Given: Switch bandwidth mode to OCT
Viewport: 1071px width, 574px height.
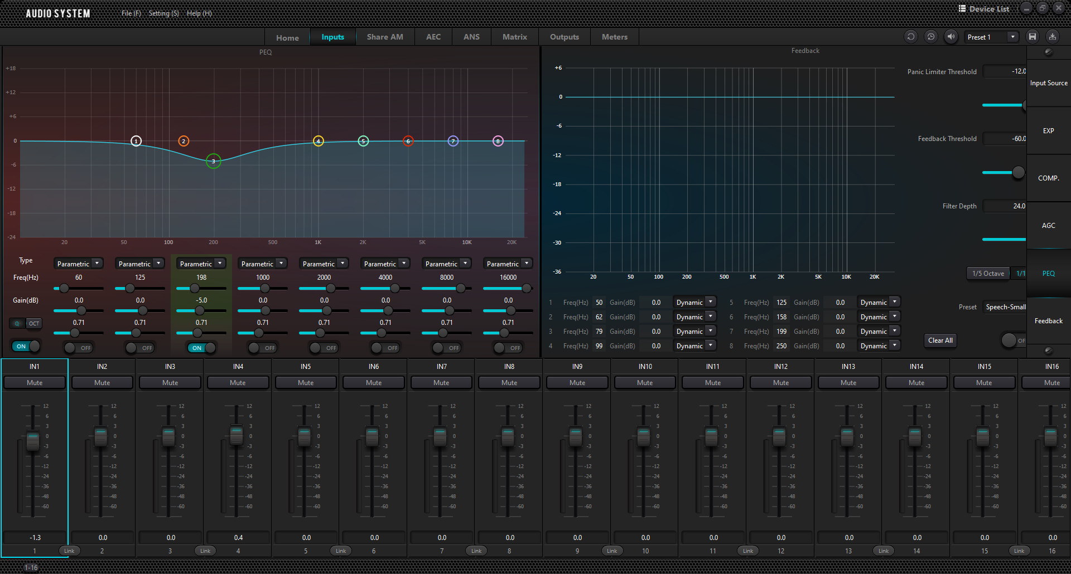Looking at the screenshot, I should pos(34,323).
